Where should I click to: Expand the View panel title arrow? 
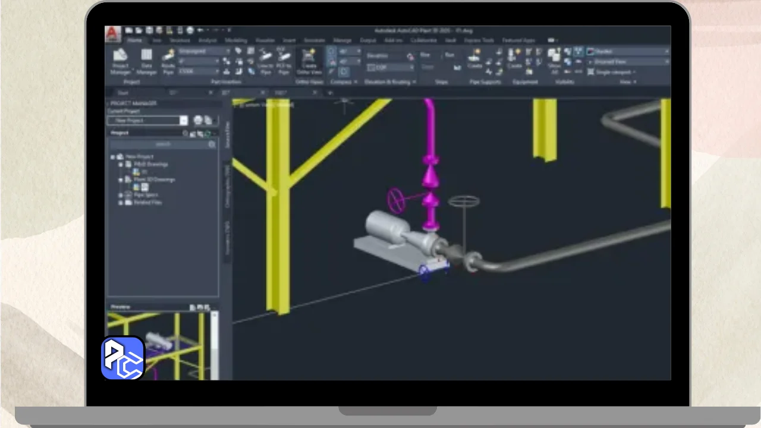(634, 82)
